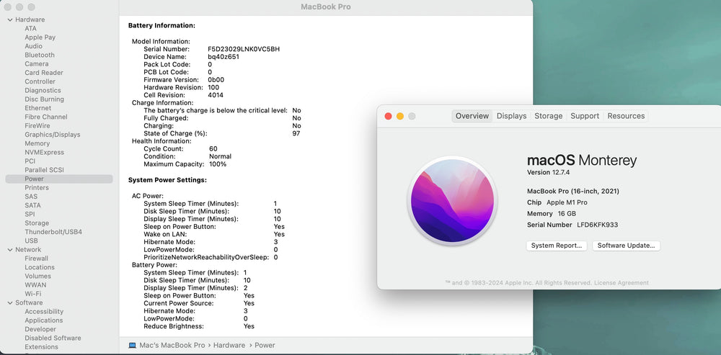Select Graphics/Displays in the sidebar

pos(52,135)
